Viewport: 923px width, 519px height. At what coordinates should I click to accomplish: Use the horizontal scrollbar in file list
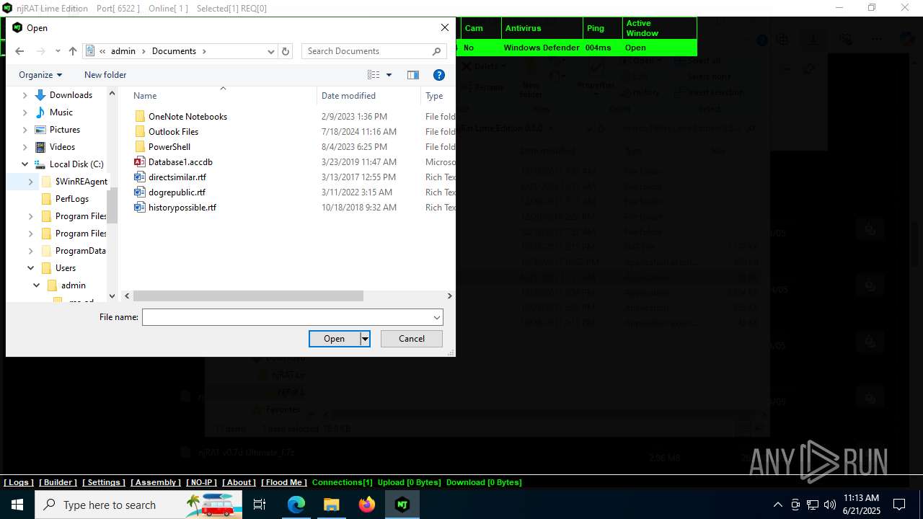(248, 296)
